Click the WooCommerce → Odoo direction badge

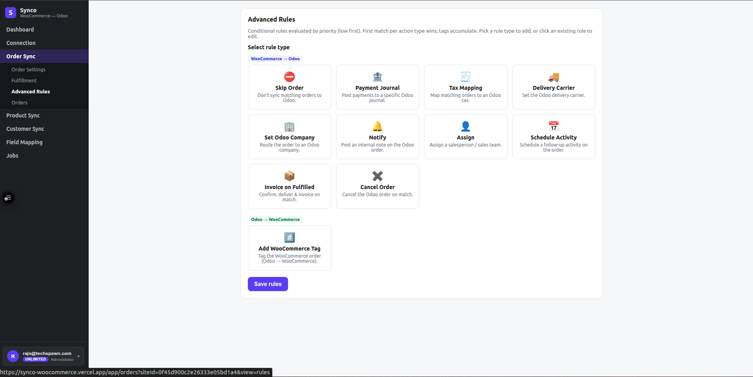(275, 59)
